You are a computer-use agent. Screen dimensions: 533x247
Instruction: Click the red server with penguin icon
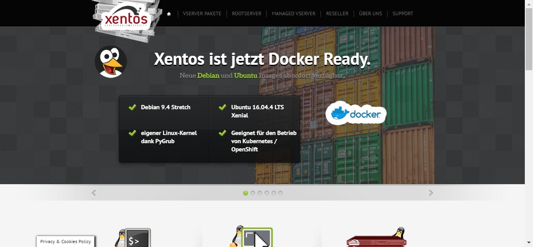pos(377,238)
